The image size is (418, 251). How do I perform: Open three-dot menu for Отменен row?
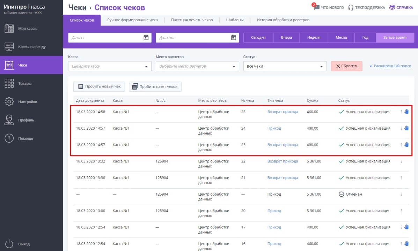(401, 194)
